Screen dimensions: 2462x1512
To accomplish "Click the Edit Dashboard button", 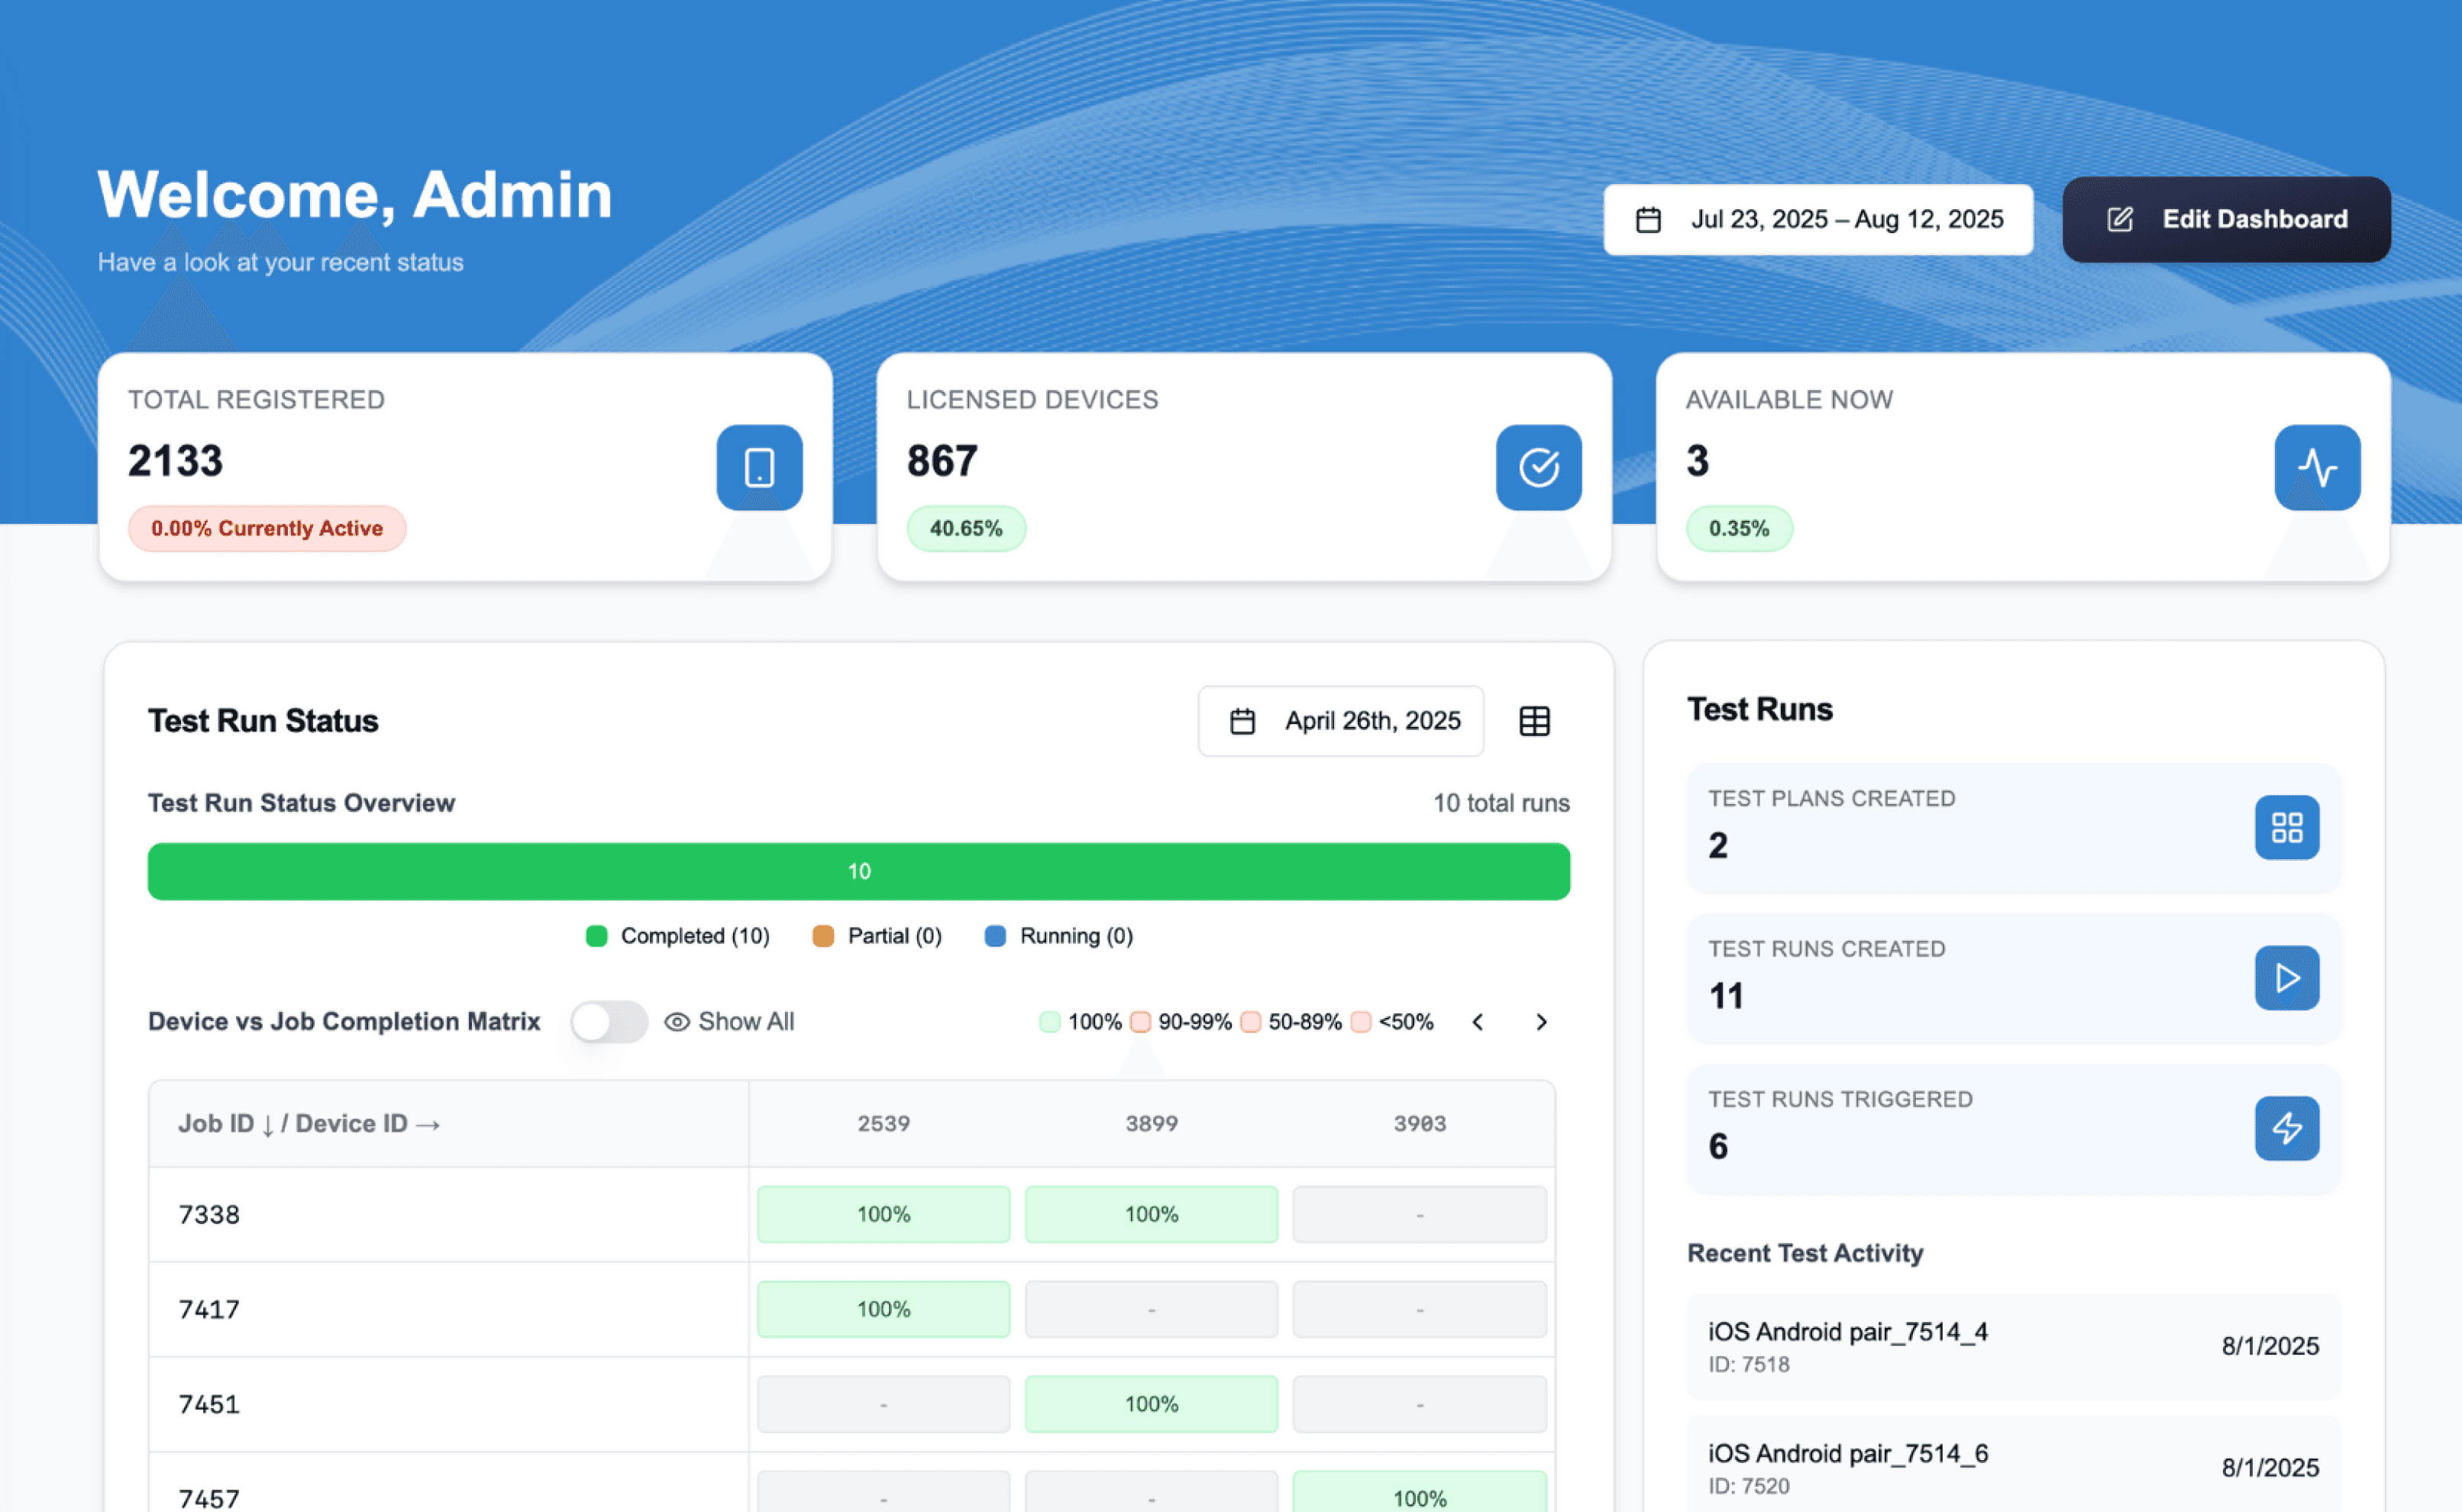I will pyautogui.click(x=2225, y=220).
